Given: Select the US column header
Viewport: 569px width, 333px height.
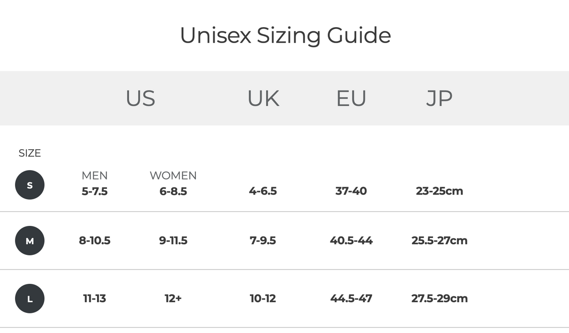Looking at the screenshot, I should [x=140, y=98].
